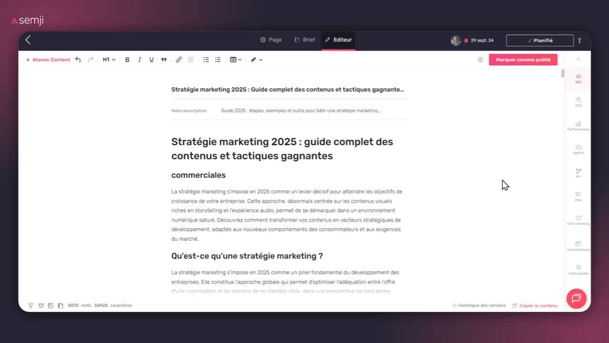Open the Agents panel
Image resolution: width=609 pixels, height=343 pixels.
[578, 149]
